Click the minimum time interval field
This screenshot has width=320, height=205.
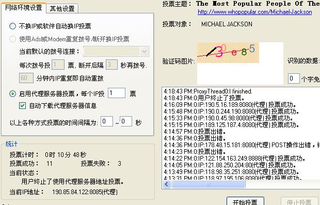click(x=107, y=121)
